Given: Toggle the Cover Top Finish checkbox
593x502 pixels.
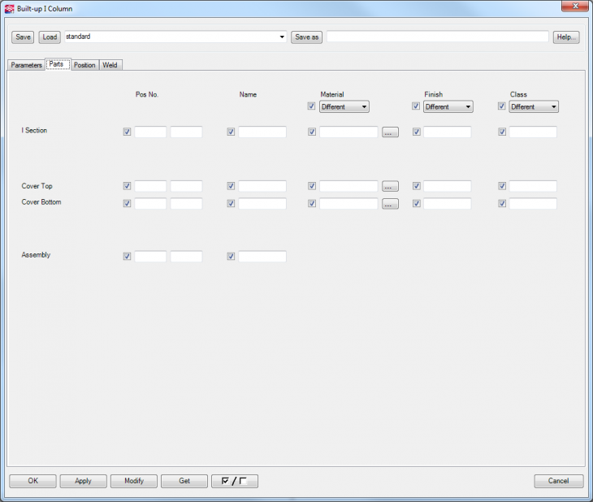Looking at the screenshot, I should click(x=417, y=186).
